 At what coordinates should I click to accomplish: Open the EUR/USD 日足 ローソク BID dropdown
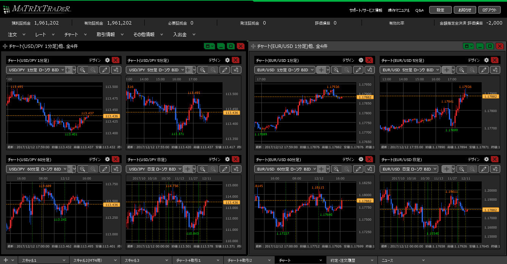(409, 169)
